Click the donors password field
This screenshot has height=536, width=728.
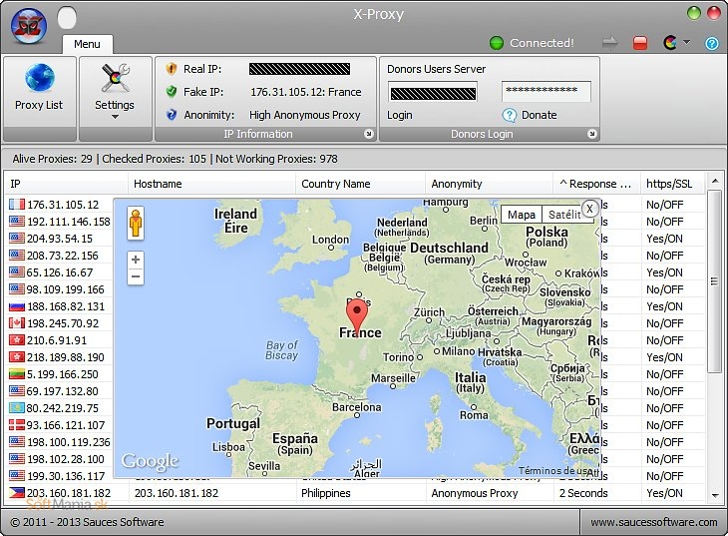tap(546, 91)
